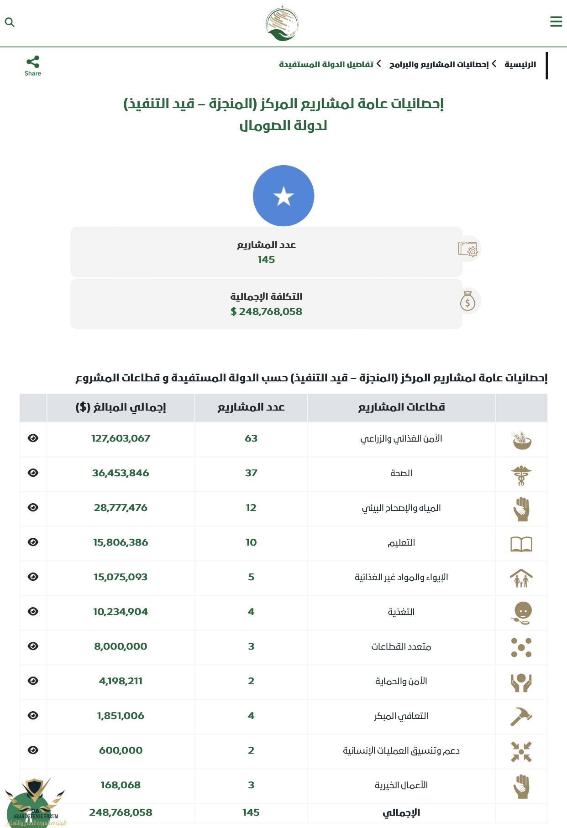
Task: Click the health caduceus icon
Action: [521, 474]
